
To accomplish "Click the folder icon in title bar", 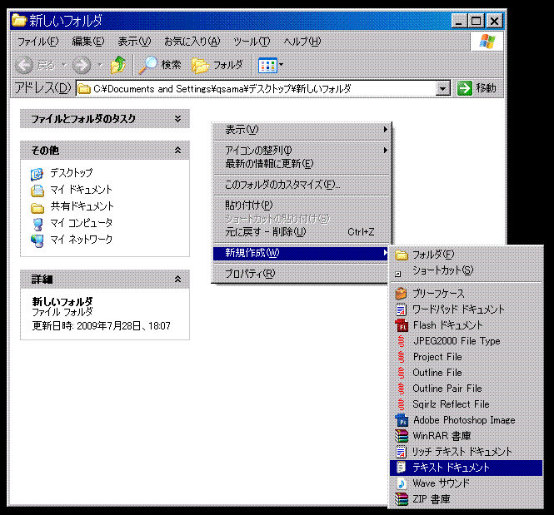I will 19,21.
